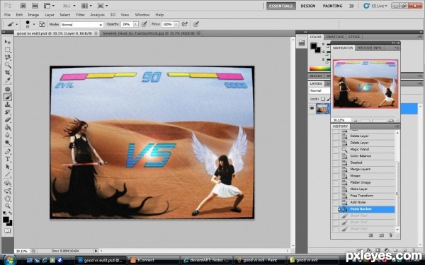Open CS Live menu
425x265 pixels.
[375, 6]
